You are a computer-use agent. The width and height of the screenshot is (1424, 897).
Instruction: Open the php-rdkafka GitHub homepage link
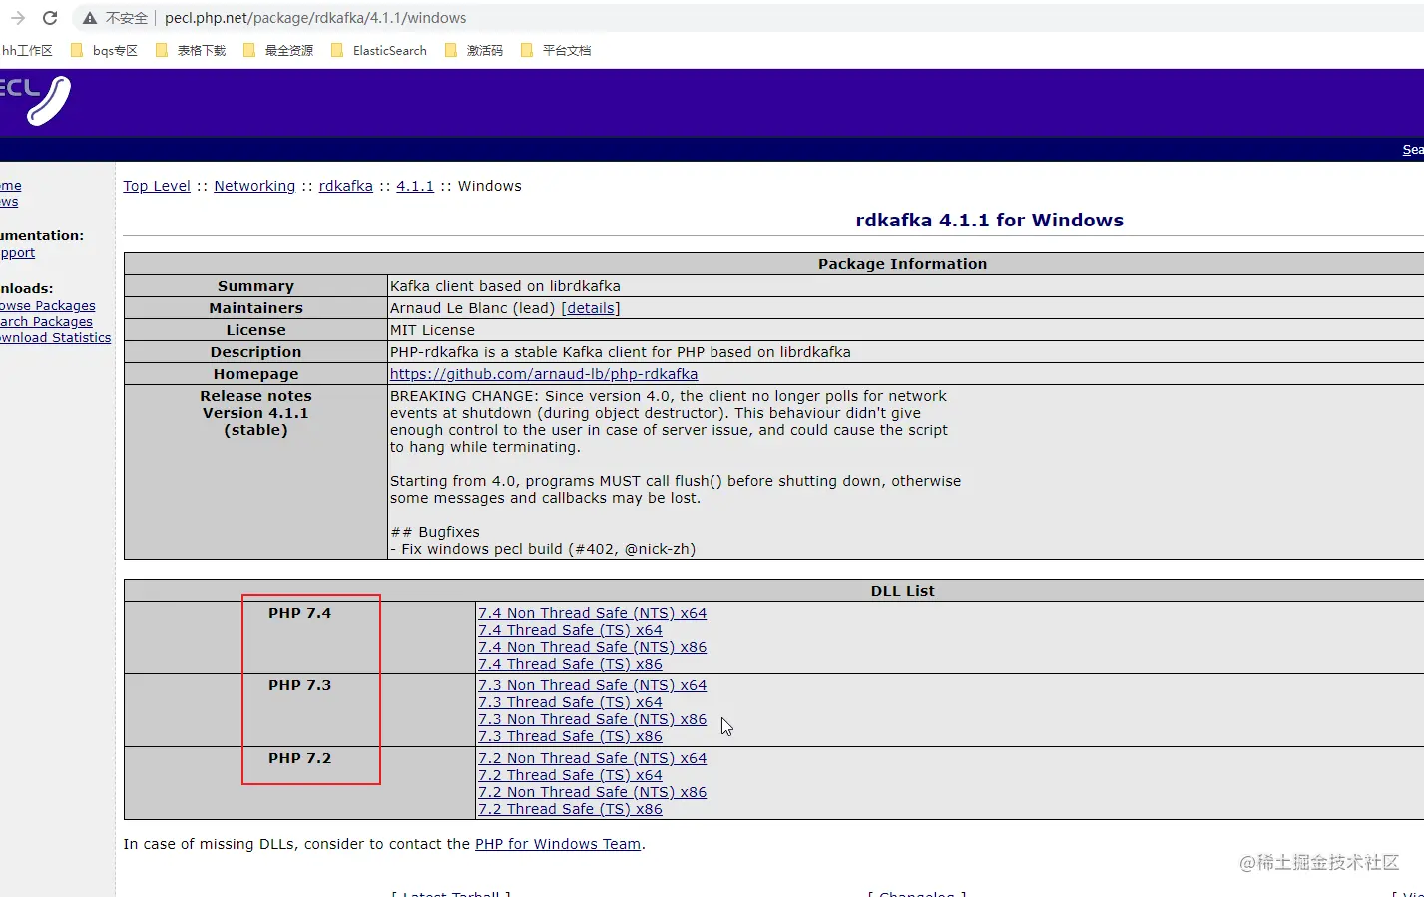point(544,373)
